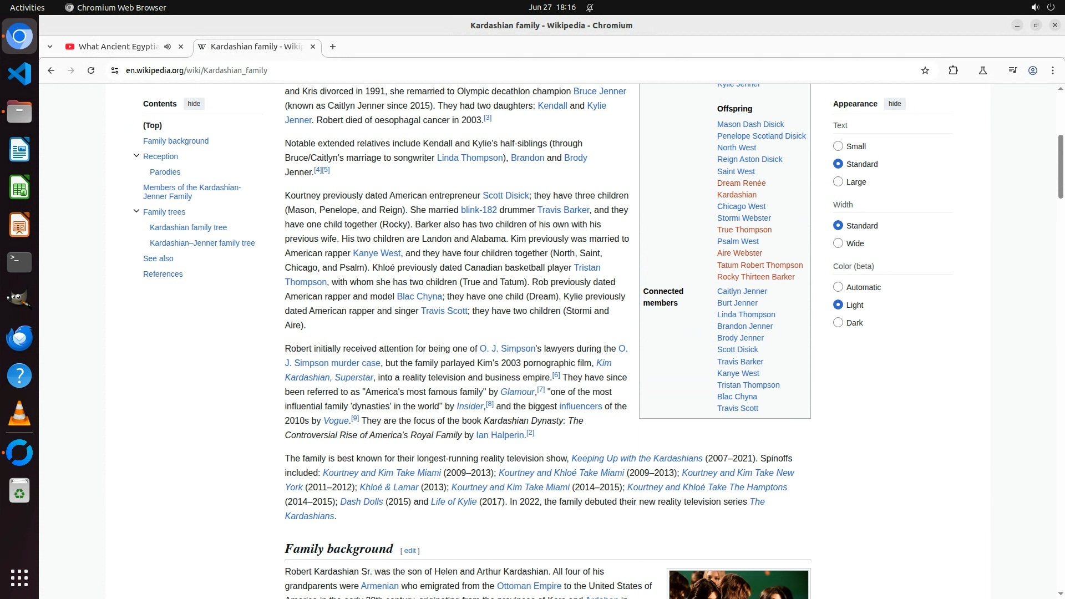The height and width of the screenshot is (599, 1065).
Task: Mute audio on the YouTube tab
Action: [x=168, y=47]
